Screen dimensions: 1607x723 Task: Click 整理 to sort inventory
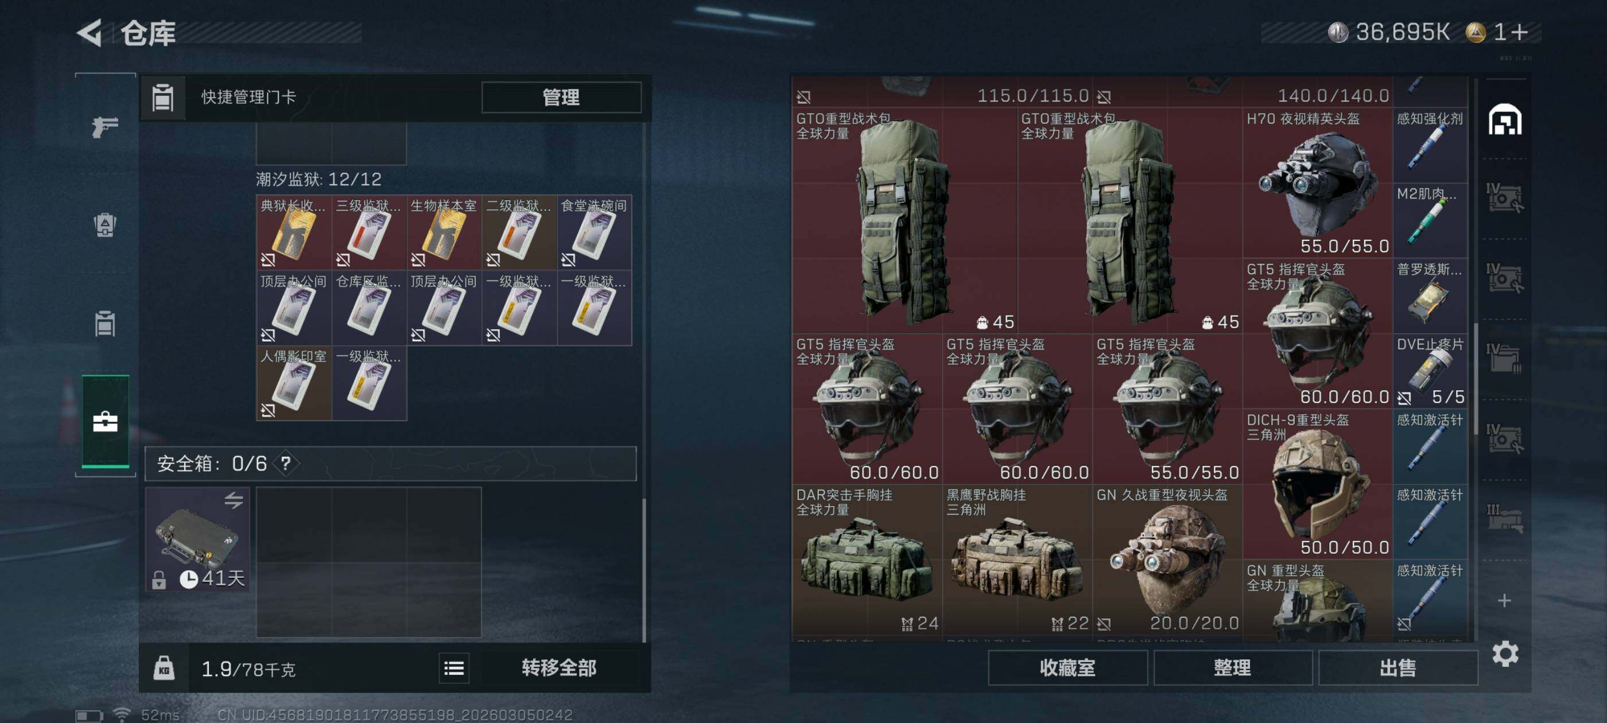(x=1232, y=668)
